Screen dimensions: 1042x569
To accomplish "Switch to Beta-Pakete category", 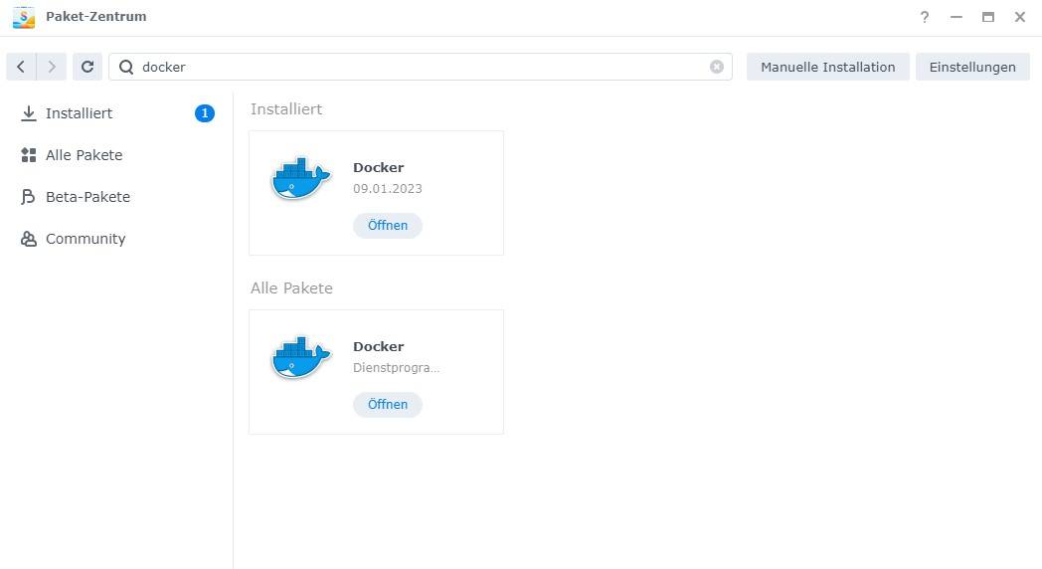I will click(x=87, y=197).
